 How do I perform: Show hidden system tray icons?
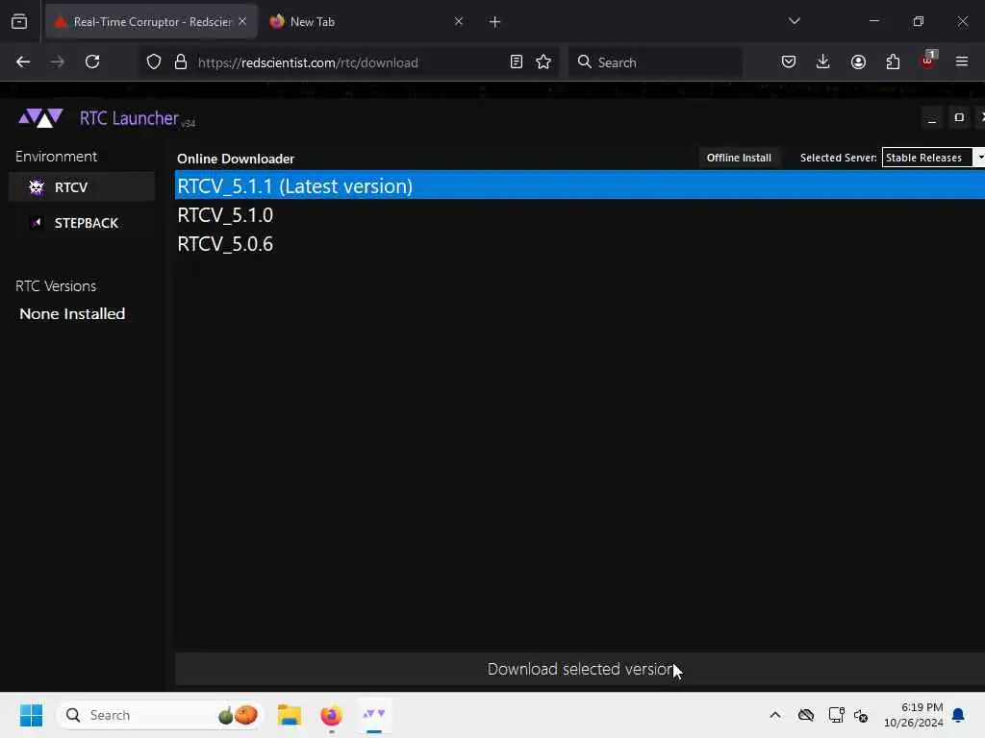pos(775,715)
